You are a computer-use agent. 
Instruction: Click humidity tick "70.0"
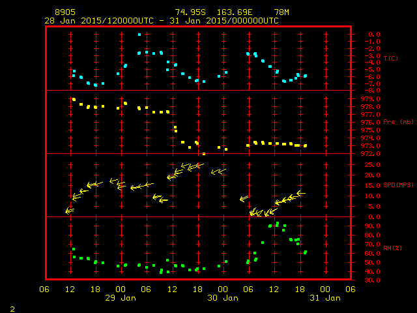click(x=372, y=245)
